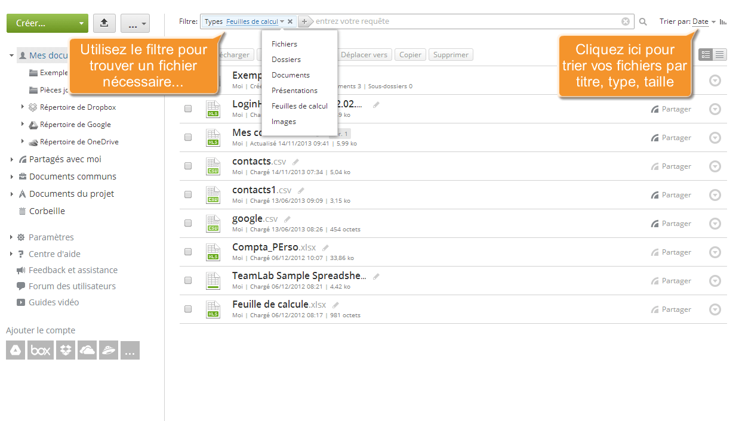Add Google Drive account icon
The image size is (739, 421).
click(16, 350)
